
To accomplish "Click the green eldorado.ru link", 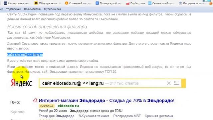I will [x=68, y=106].
